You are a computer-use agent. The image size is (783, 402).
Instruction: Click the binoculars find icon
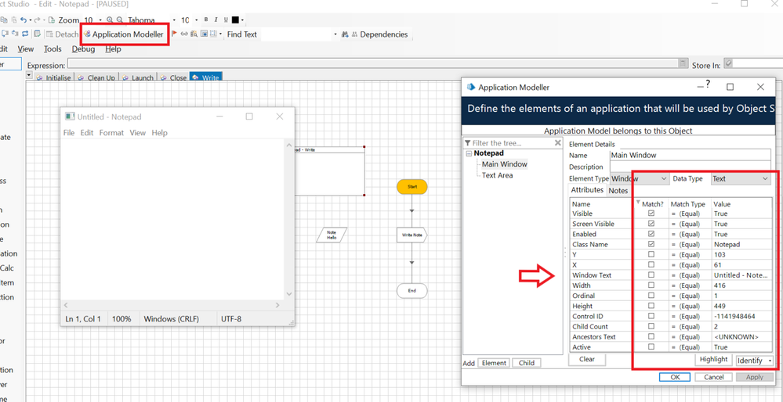pyautogui.click(x=345, y=34)
